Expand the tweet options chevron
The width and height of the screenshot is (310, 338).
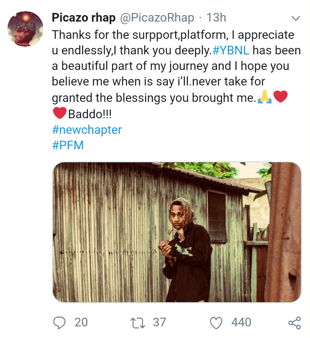point(295,18)
